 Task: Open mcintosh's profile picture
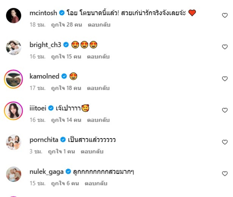tap(14, 15)
